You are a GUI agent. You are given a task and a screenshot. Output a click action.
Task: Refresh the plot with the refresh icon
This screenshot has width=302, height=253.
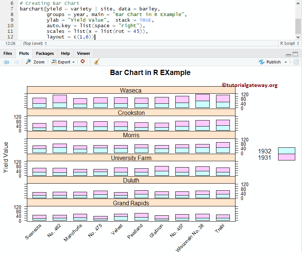(296, 62)
